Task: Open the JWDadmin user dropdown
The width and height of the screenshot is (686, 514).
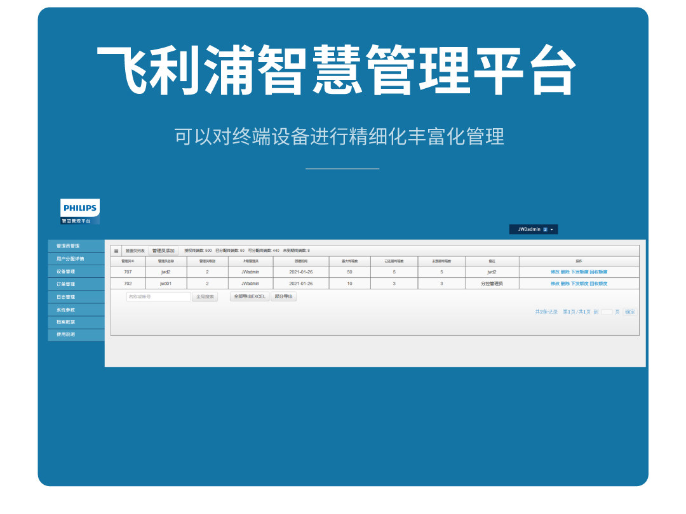Action: point(534,230)
